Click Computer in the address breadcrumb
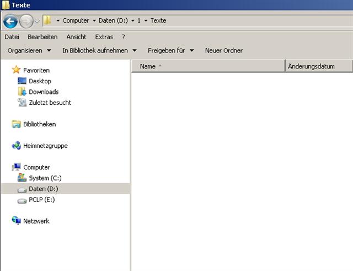The width and height of the screenshot is (353, 271). tap(76, 20)
